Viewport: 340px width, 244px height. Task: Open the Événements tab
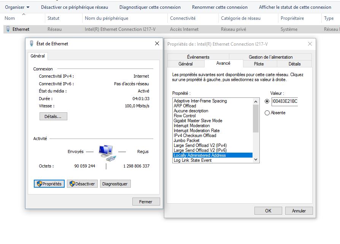tap(198, 57)
